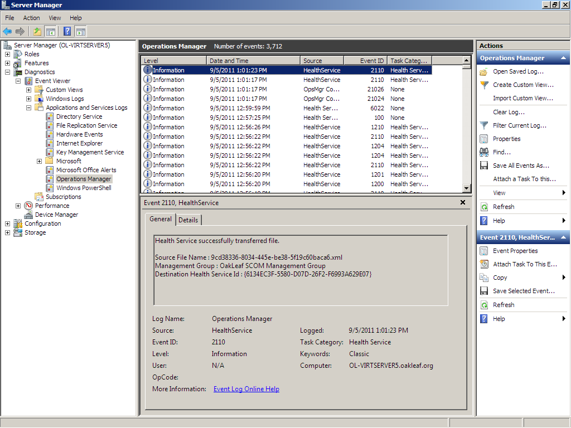
Task: Click the Subscriptions icon in tree
Action: pos(38,197)
